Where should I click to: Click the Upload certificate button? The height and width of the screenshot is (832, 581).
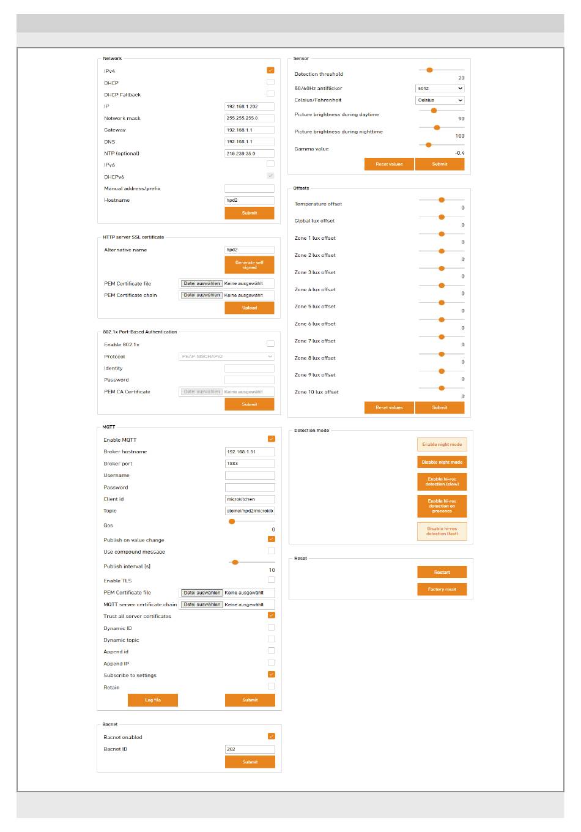[x=250, y=308]
